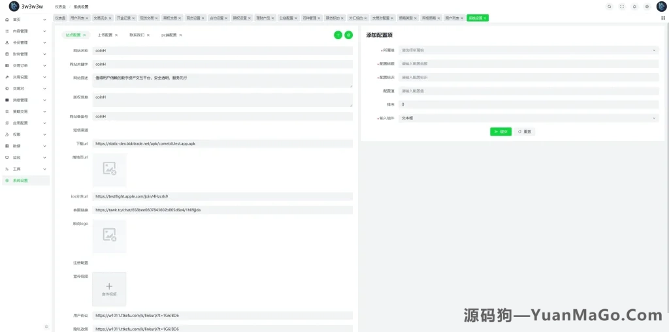Close the 交易流水 tab

click(x=110, y=18)
